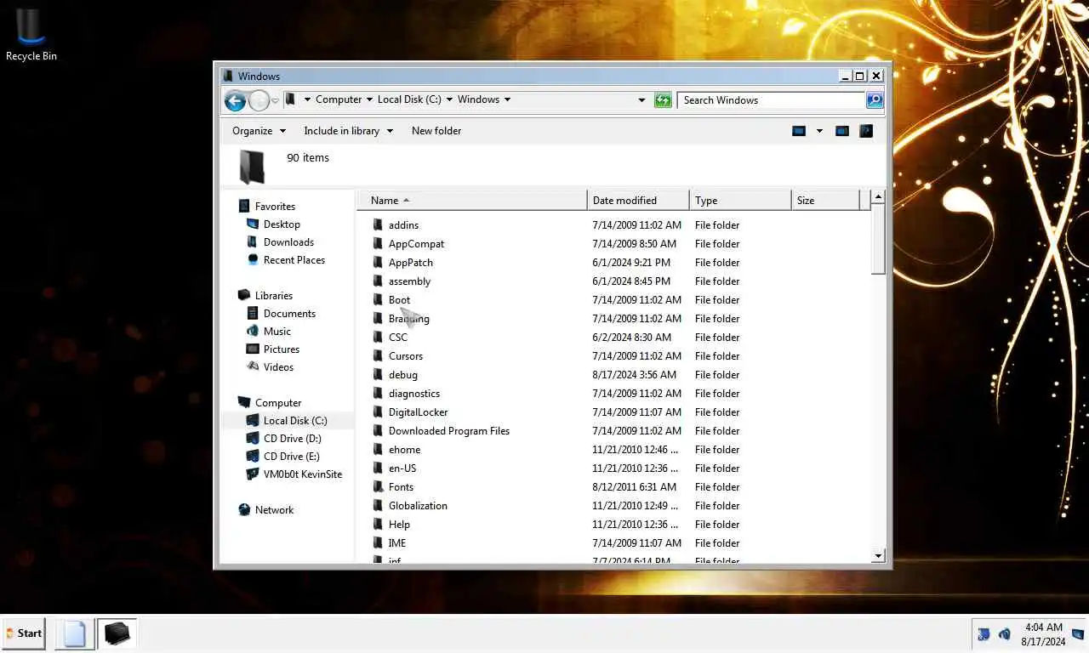Open the Help icon in toolbar
Screen dimensions: 1089x653
(x=866, y=131)
